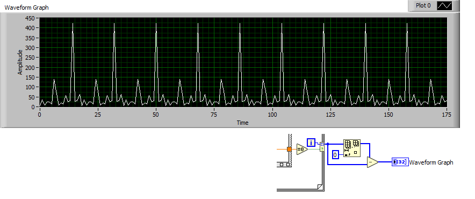Click the 175 x-axis end marker

tap(447, 115)
